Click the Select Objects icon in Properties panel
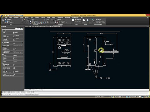 click(20, 29)
